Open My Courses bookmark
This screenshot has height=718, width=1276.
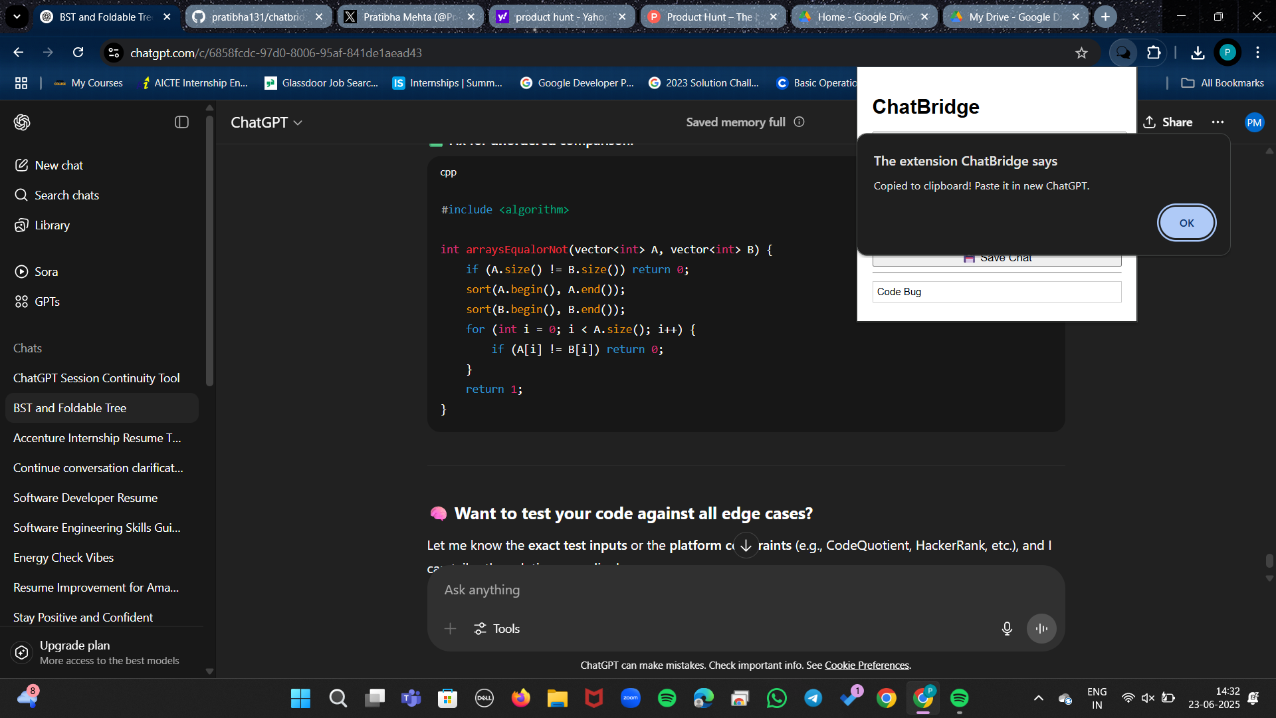(x=88, y=83)
